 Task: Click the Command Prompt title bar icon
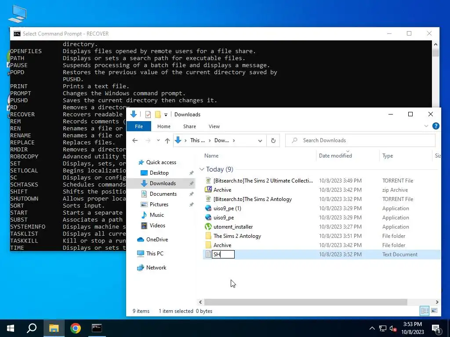point(17,34)
